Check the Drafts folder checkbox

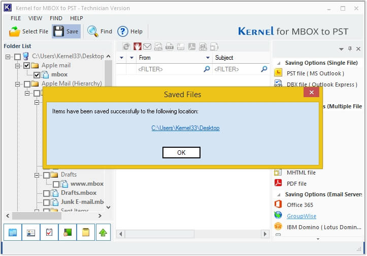(x=46, y=175)
